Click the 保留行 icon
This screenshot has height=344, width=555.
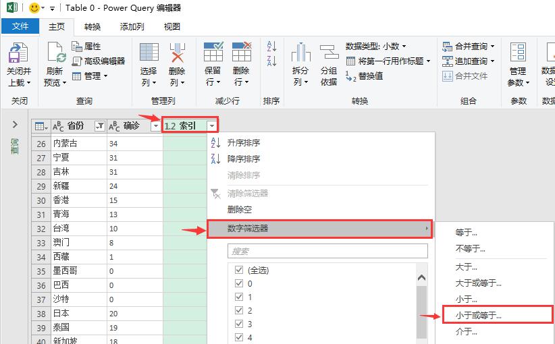pyautogui.click(x=213, y=53)
